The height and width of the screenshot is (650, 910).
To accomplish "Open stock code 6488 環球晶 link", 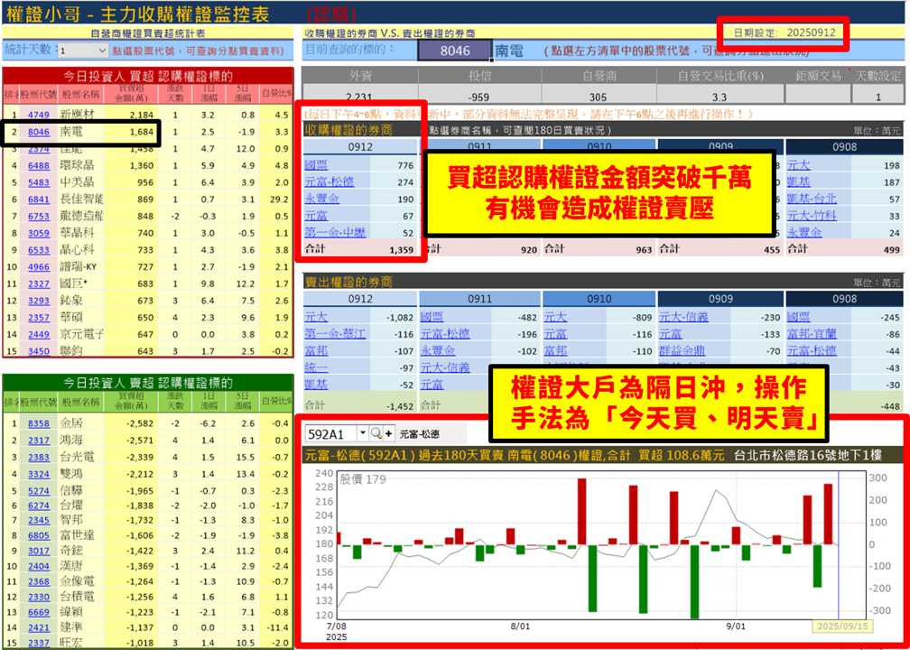I will point(38,166).
